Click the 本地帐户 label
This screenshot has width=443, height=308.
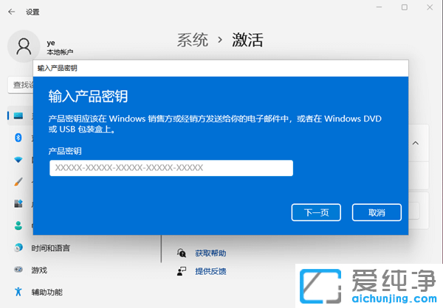click(x=60, y=52)
